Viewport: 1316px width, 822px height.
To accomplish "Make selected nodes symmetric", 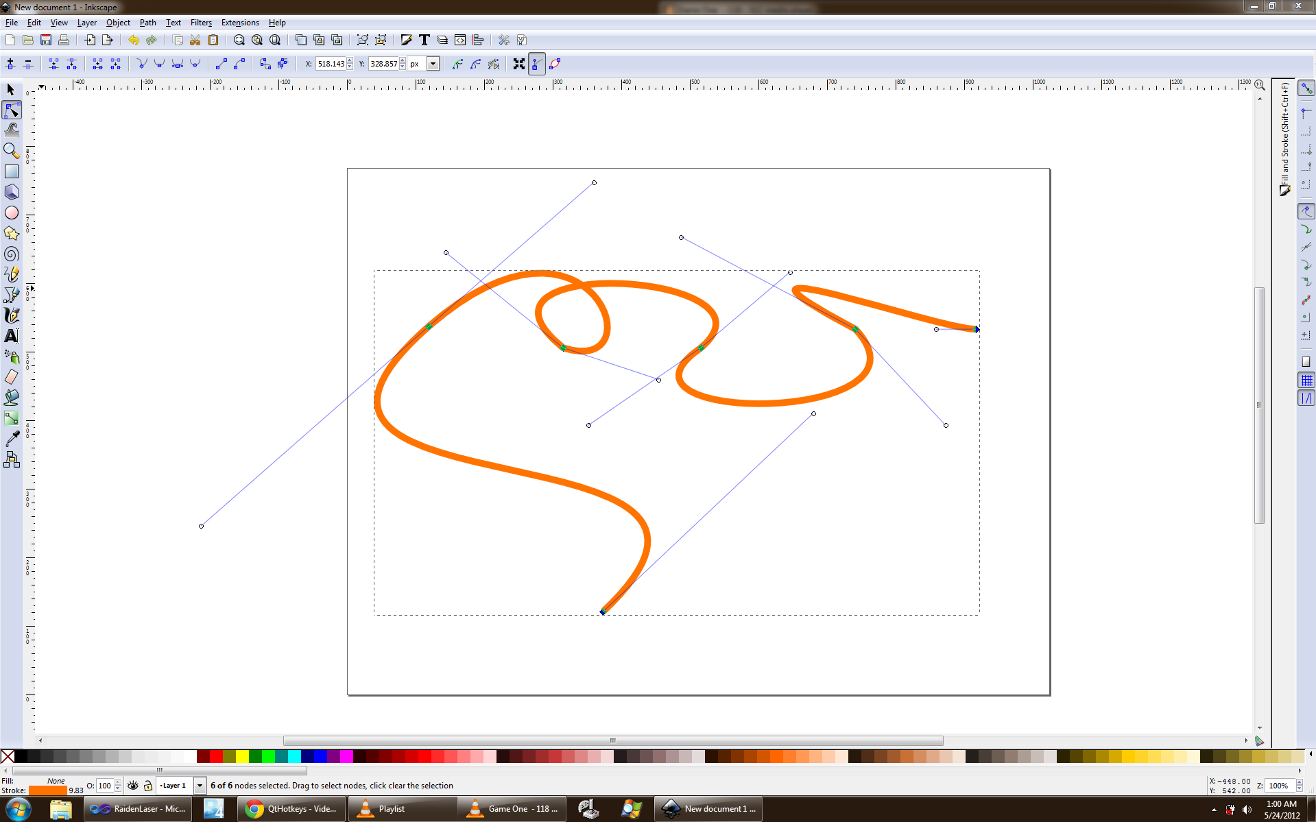I will click(x=178, y=64).
